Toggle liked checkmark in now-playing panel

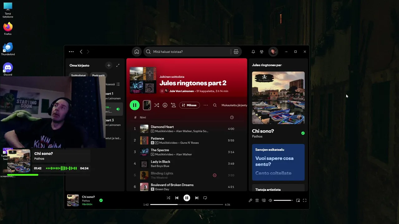(x=303, y=133)
